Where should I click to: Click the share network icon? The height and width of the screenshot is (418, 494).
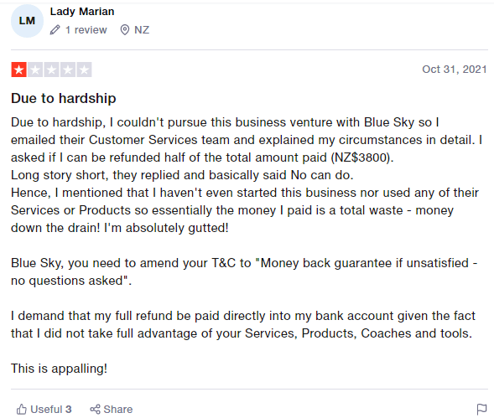(95, 409)
